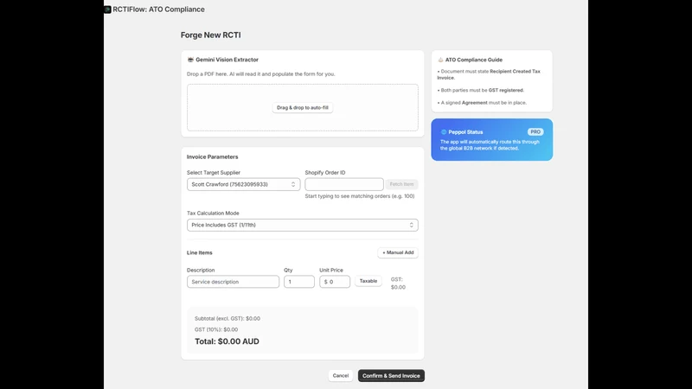Screen dimensions: 692x389
Task: Click the "RCTIFlow: ATO Compliance" title
Action: 158,10
